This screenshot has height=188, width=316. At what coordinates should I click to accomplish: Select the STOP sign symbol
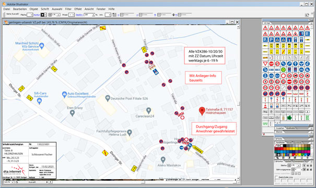tap(271, 64)
